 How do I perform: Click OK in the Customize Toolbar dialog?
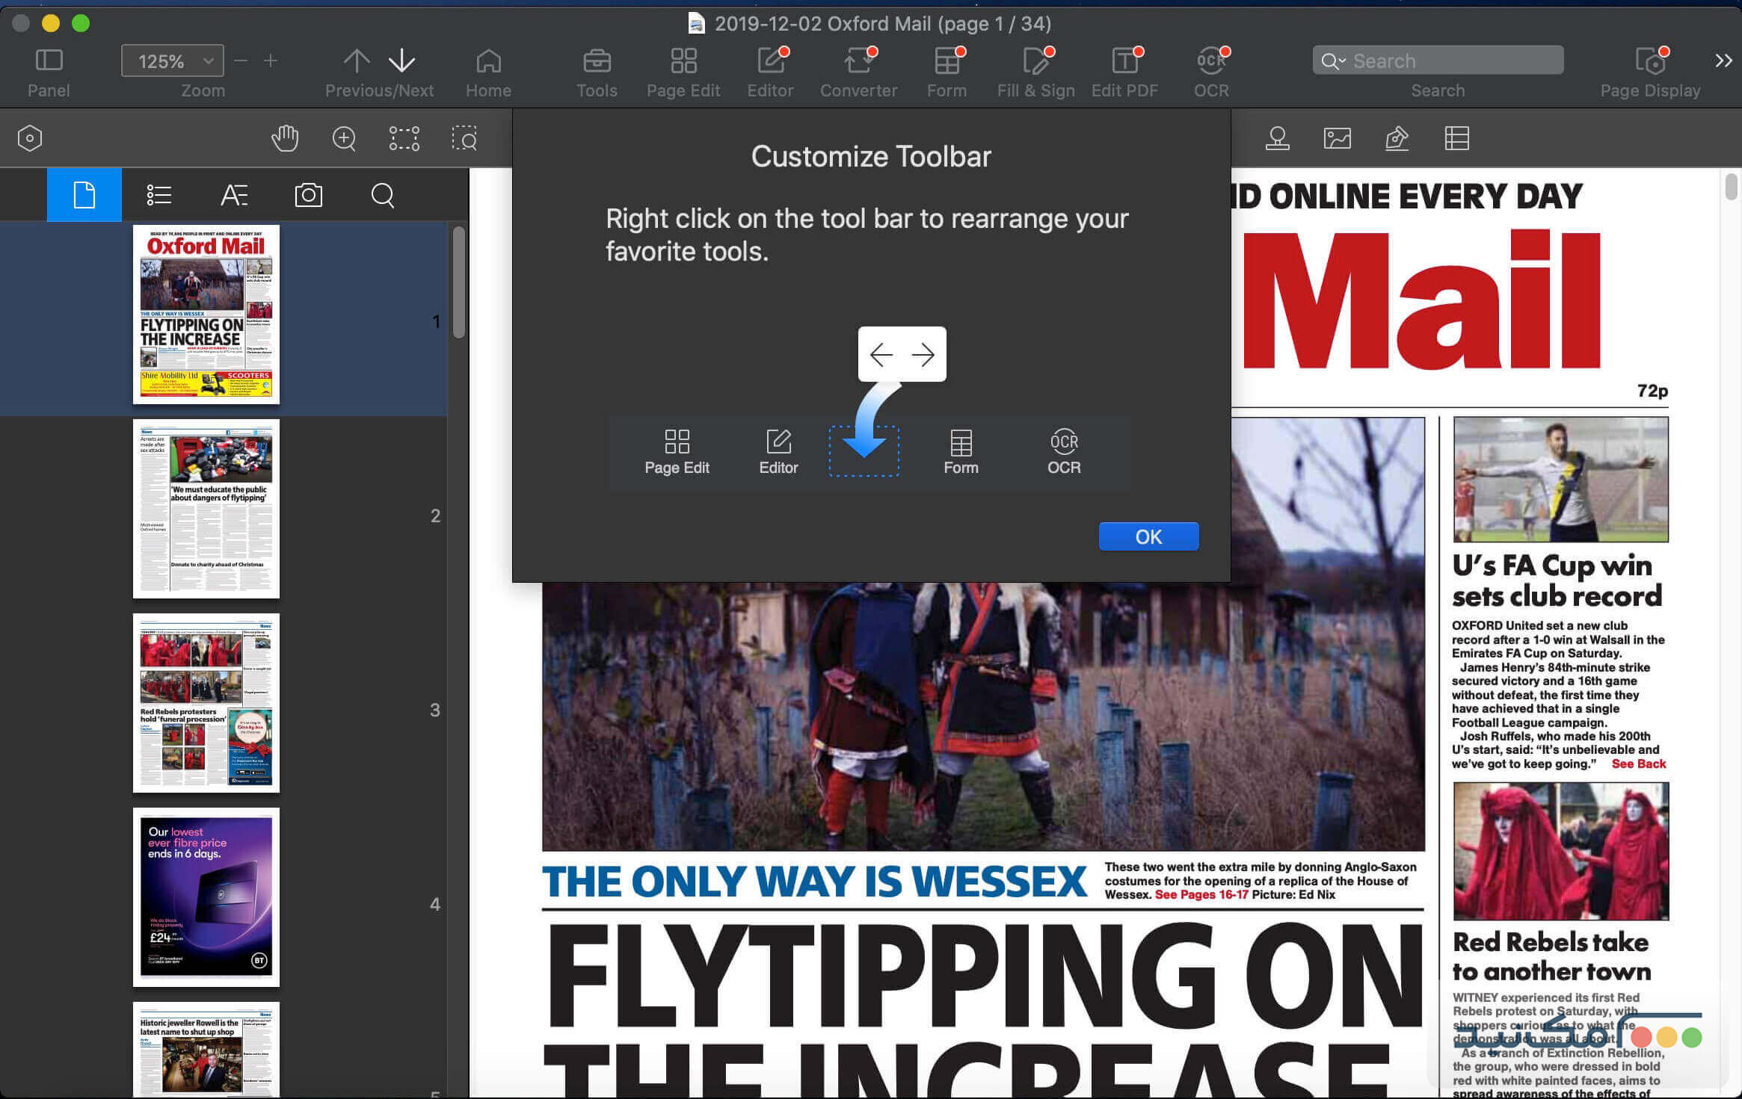(1148, 536)
